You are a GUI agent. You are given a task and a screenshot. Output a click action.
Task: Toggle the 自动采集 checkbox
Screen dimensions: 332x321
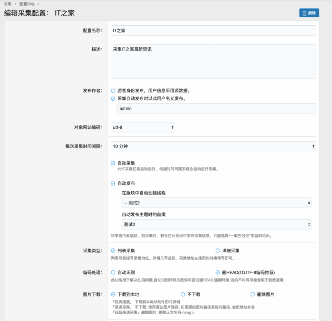[x=113, y=163]
